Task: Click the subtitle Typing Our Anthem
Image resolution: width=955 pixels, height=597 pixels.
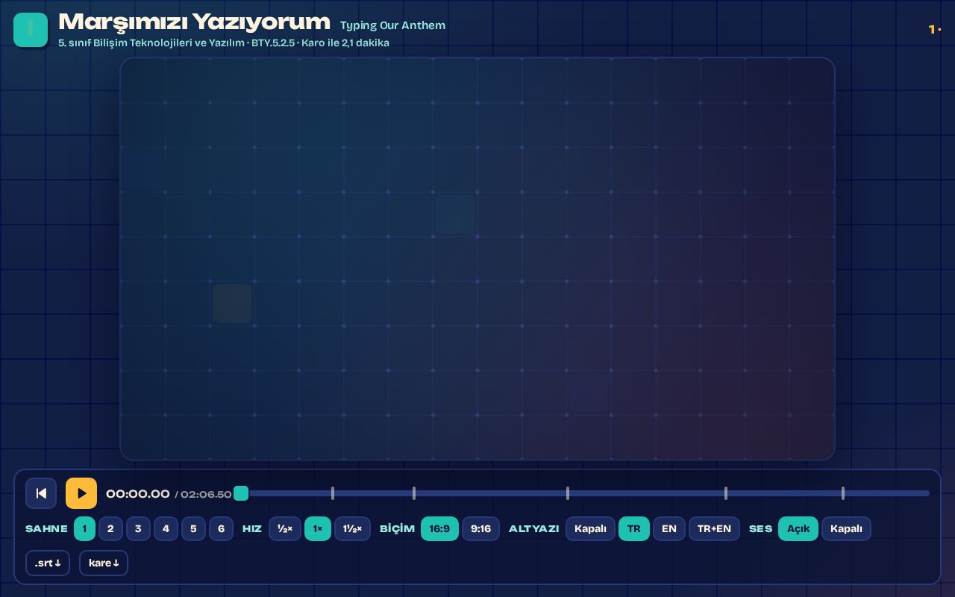Action: point(393,25)
